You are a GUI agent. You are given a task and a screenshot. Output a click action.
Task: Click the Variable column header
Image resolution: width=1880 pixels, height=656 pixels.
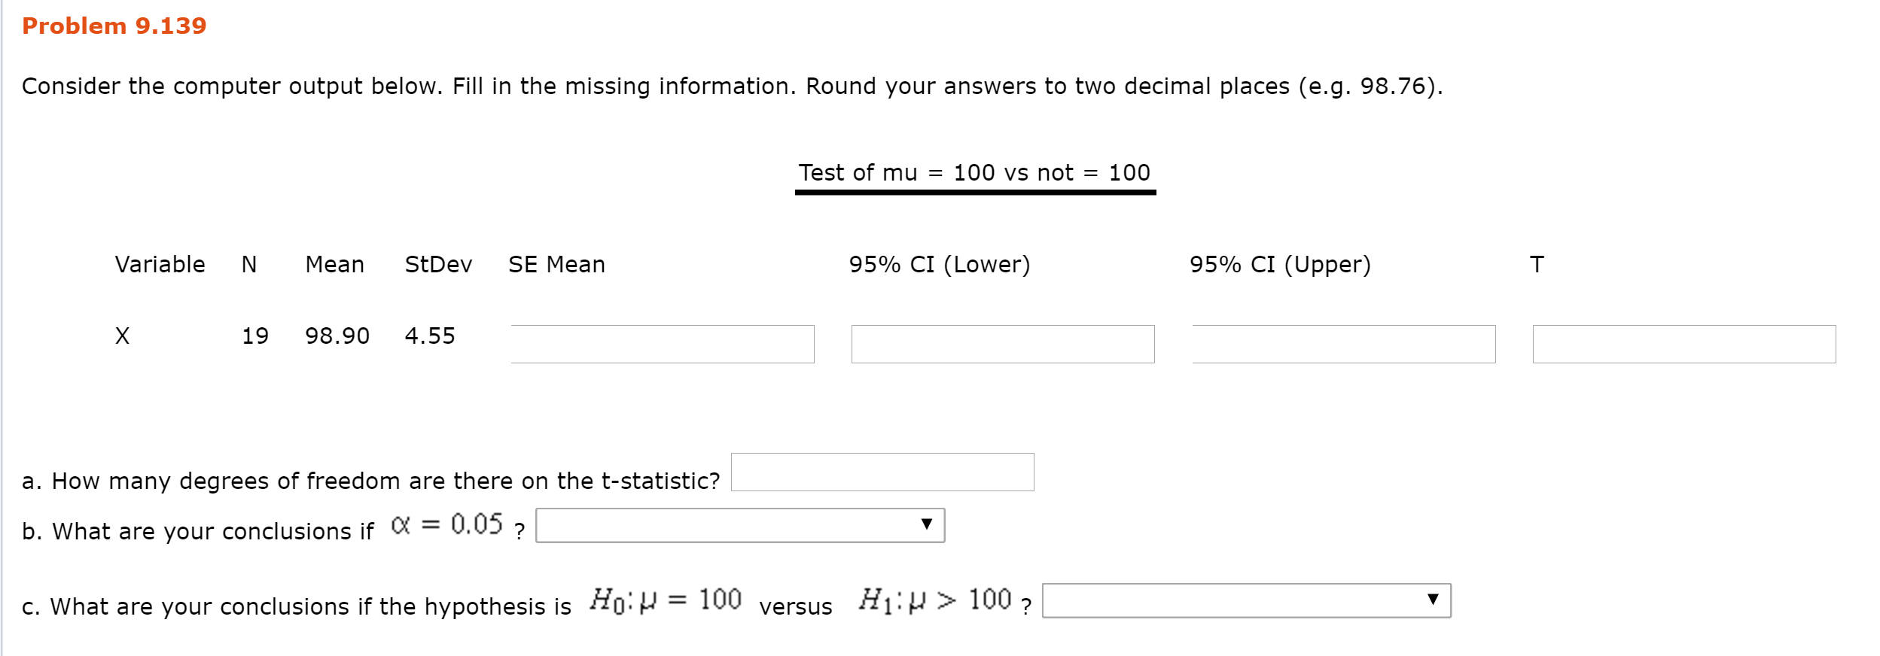click(x=160, y=264)
